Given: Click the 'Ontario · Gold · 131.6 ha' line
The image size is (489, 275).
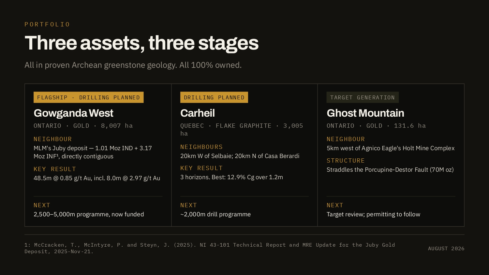Looking at the screenshot, I should [376, 126].
